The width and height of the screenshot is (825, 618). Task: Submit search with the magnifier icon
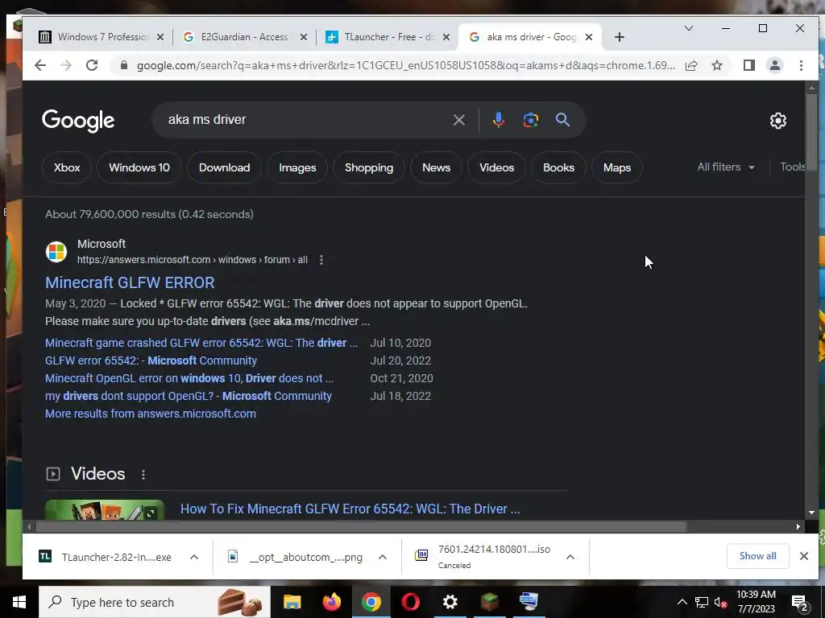point(562,120)
